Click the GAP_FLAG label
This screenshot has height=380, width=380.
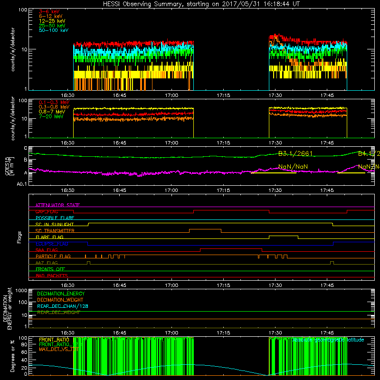(47, 212)
